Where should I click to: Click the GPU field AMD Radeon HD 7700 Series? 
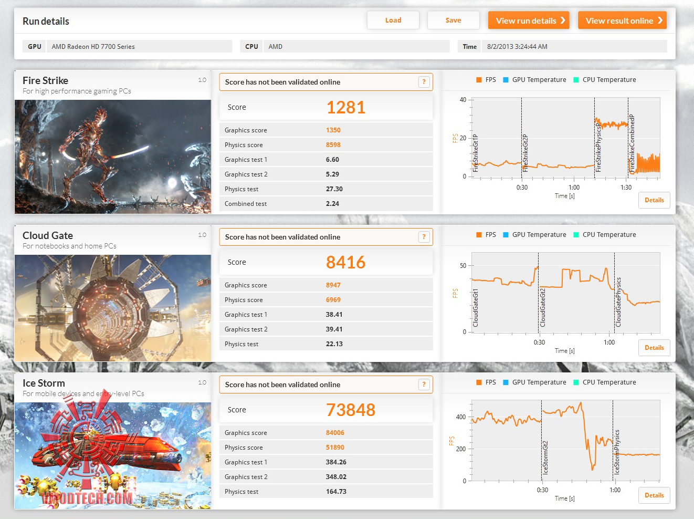coord(139,46)
